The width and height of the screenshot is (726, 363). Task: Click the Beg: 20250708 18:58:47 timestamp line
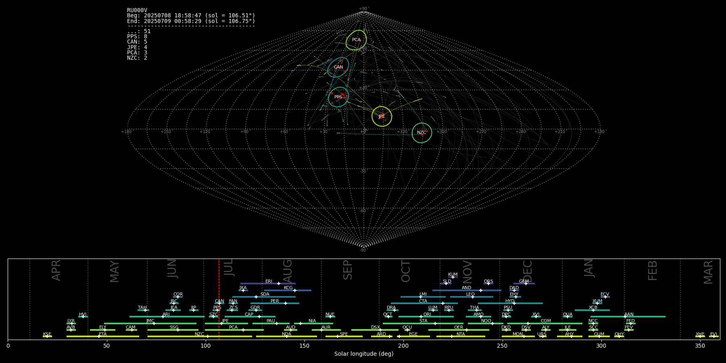click(x=191, y=16)
